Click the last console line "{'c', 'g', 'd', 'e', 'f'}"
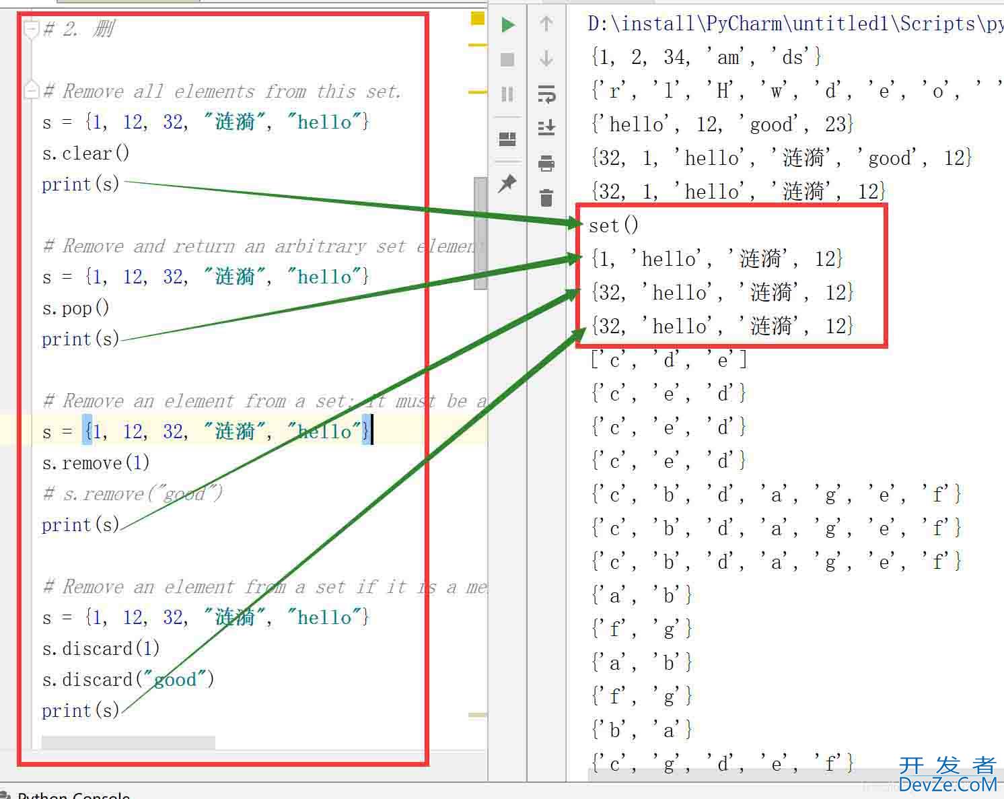1004x799 pixels. (x=722, y=764)
